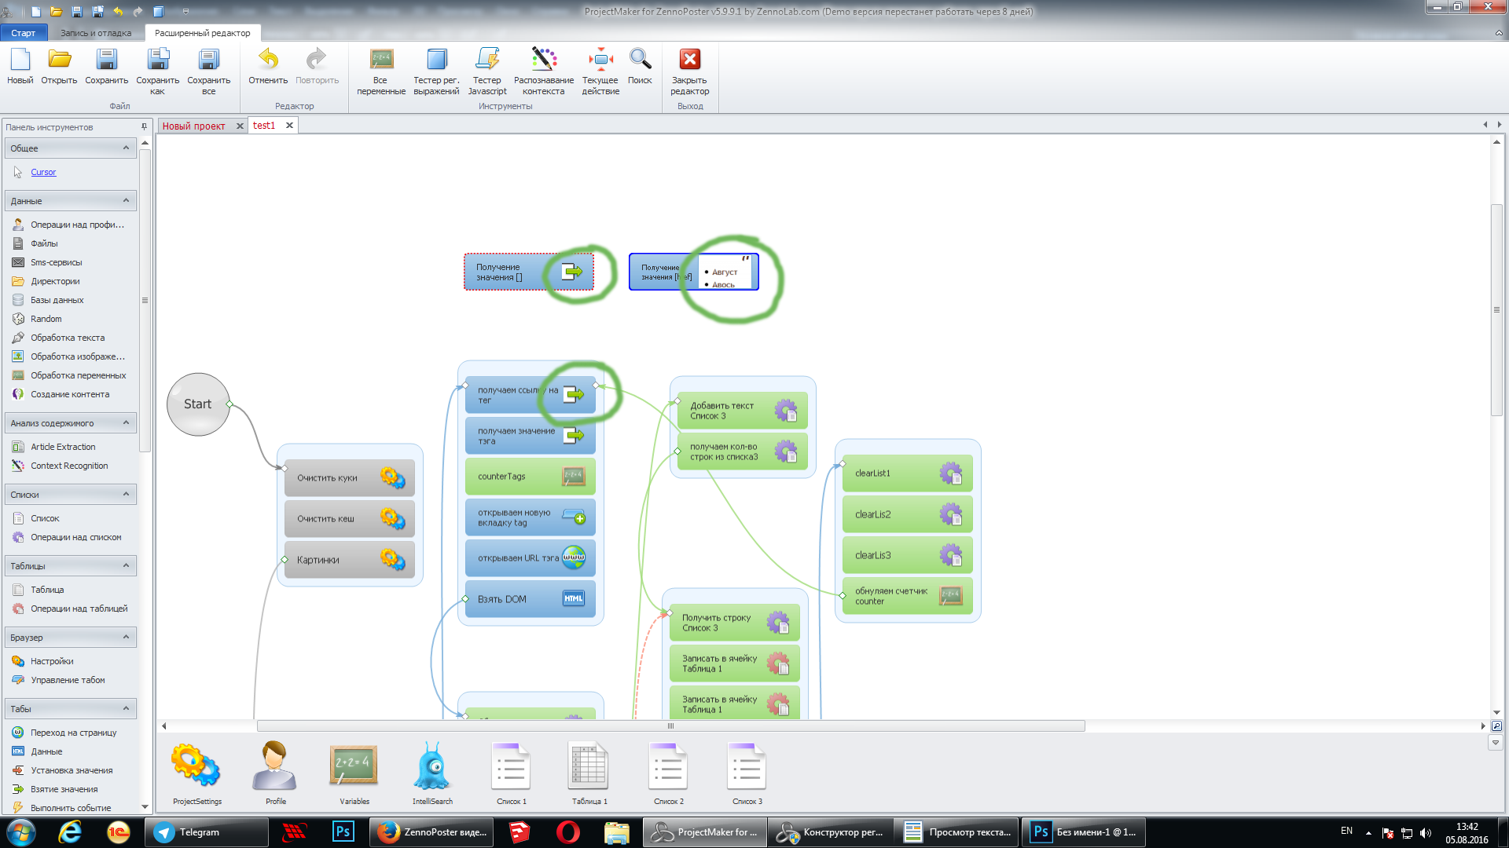
Task: Open Photoshop Без имени-1 taskbar button
Action: (x=1083, y=832)
